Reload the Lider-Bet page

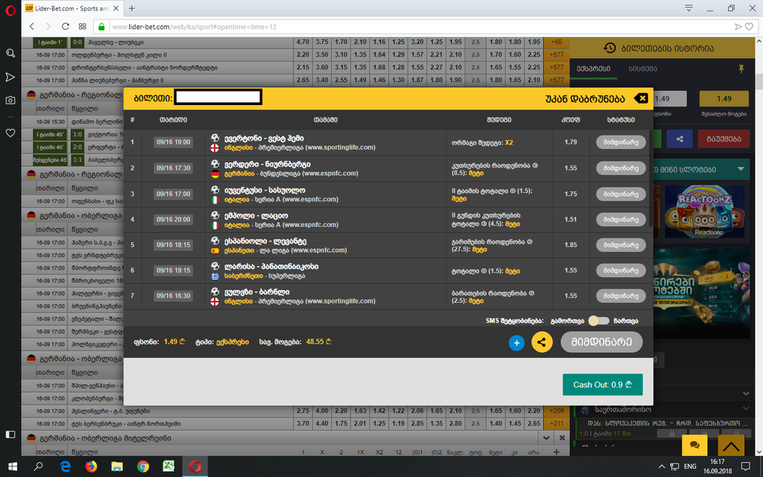click(66, 26)
